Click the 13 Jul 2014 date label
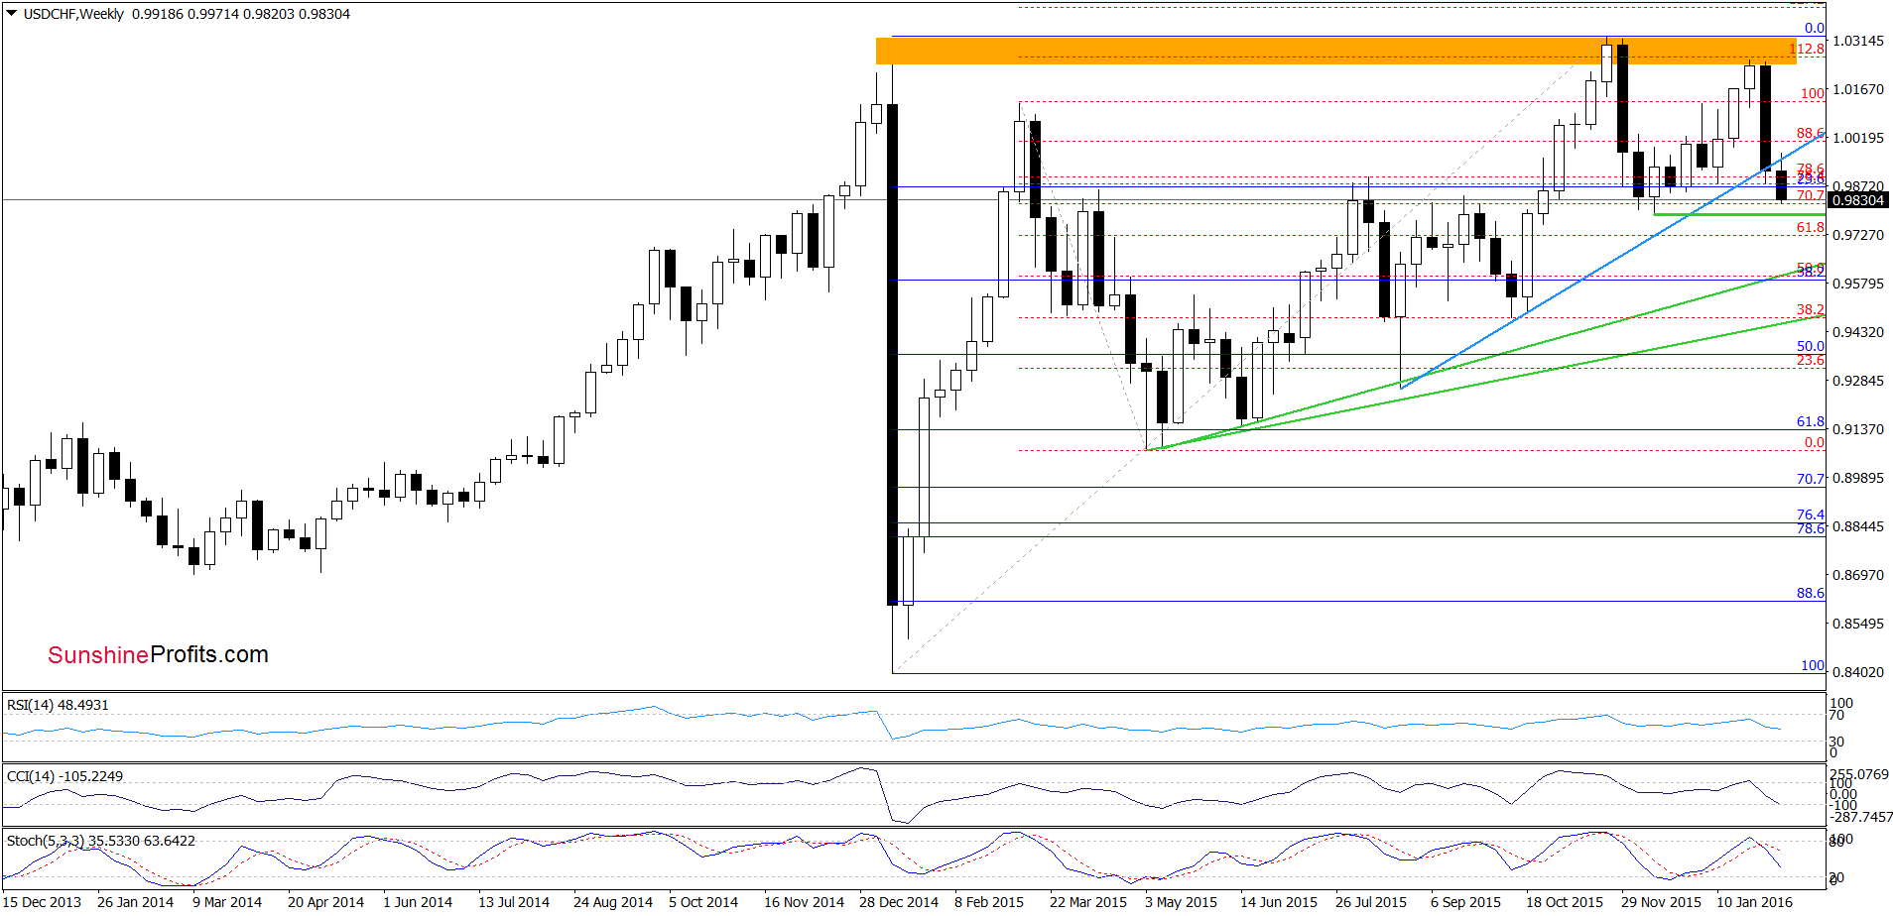1893x916 pixels. tap(514, 902)
